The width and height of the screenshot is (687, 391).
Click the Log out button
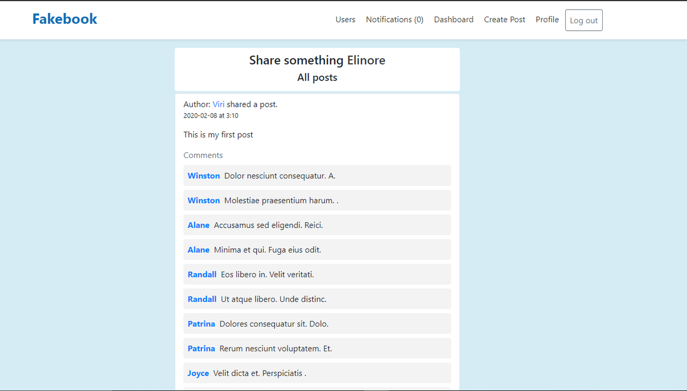(x=583, y=20)
